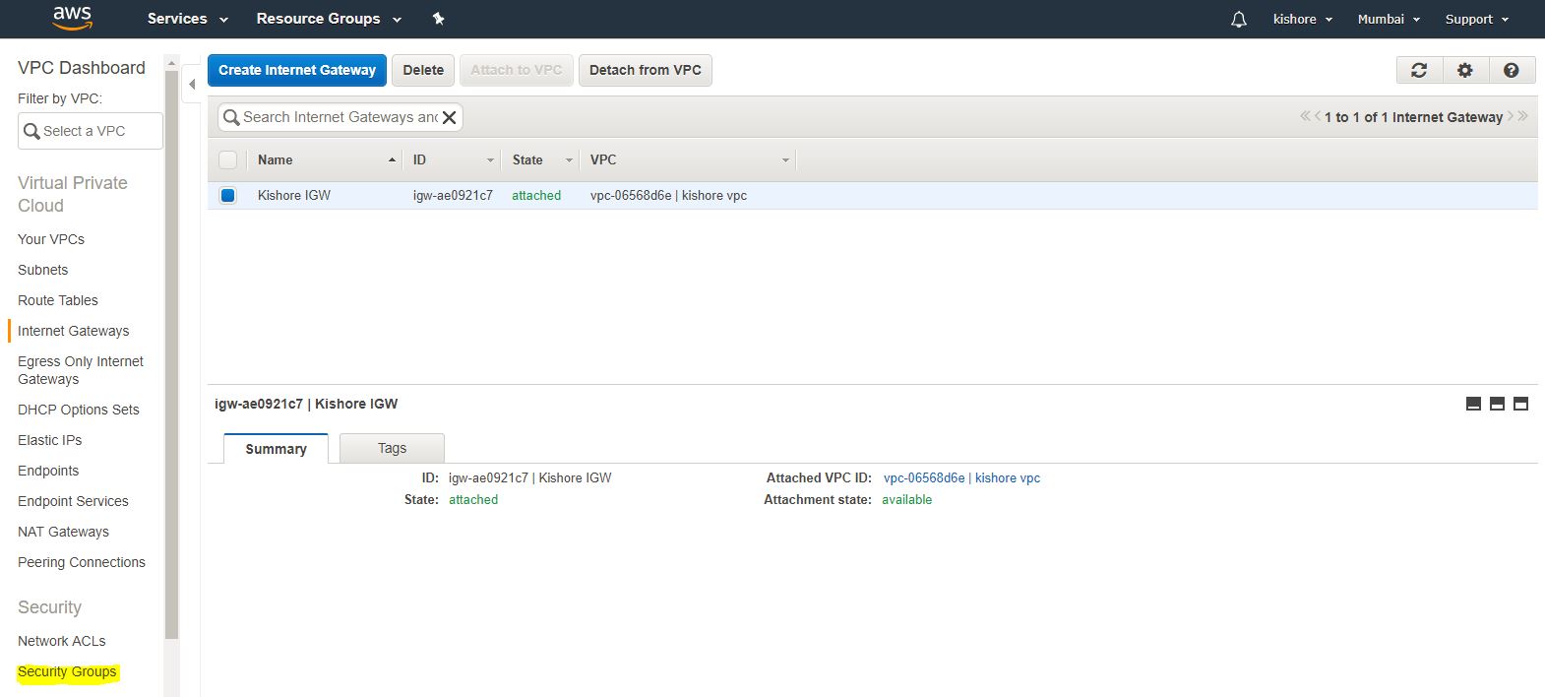
Task: Switch to the Tags tab
Action: 392,448
